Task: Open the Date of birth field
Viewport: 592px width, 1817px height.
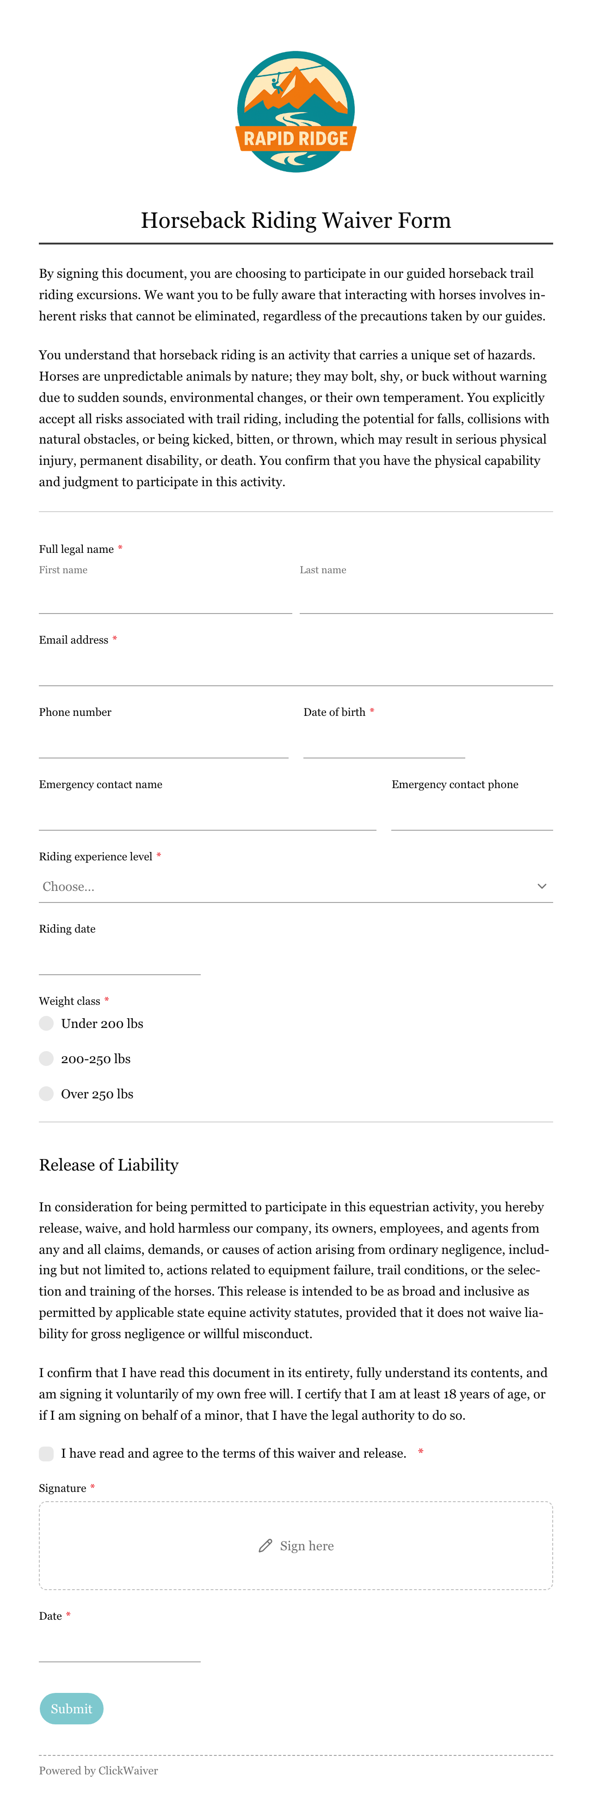Action: (x=384, y=743)
